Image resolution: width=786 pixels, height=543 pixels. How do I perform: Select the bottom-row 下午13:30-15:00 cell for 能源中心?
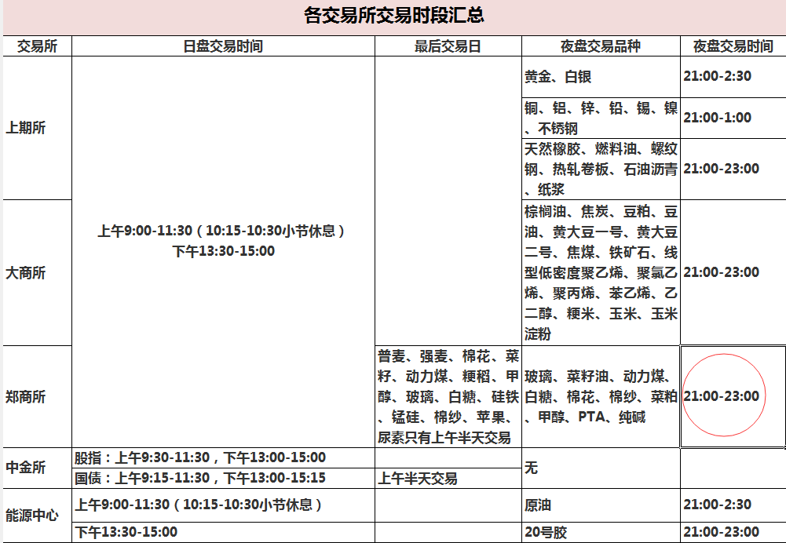pyautogui.click(x=223, y=532)
